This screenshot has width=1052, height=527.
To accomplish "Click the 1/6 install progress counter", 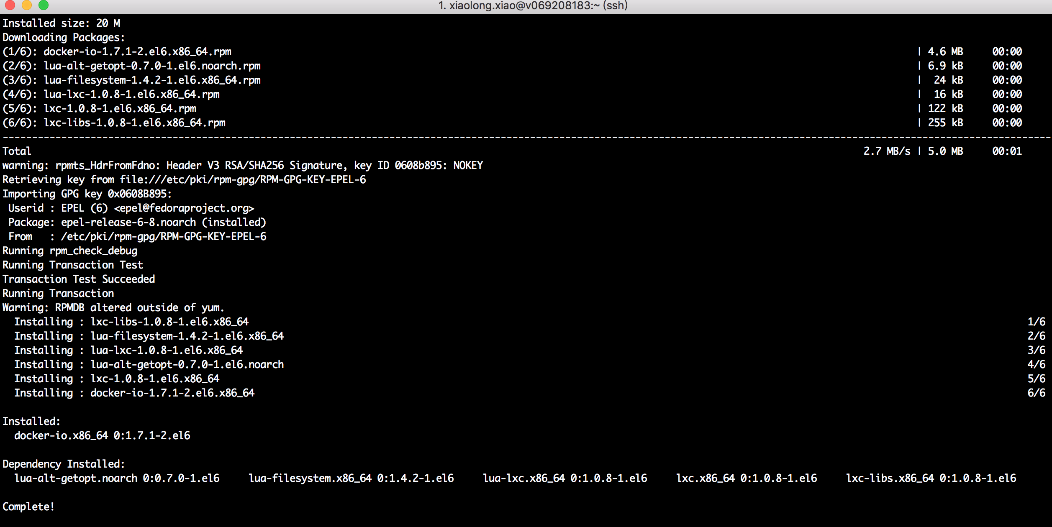I will 1036,322.
